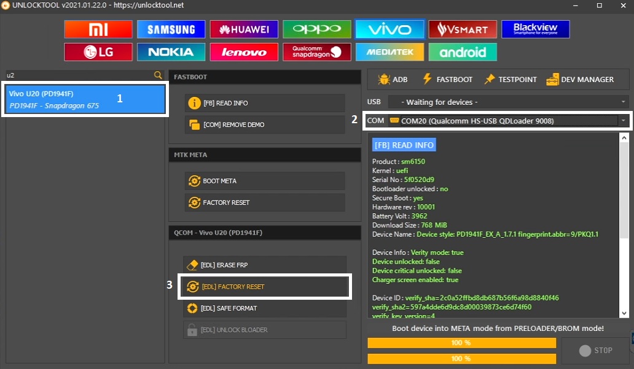Select the Lenovo brand logo
This screenshot has width=634, height=369.
click(244, 52)
